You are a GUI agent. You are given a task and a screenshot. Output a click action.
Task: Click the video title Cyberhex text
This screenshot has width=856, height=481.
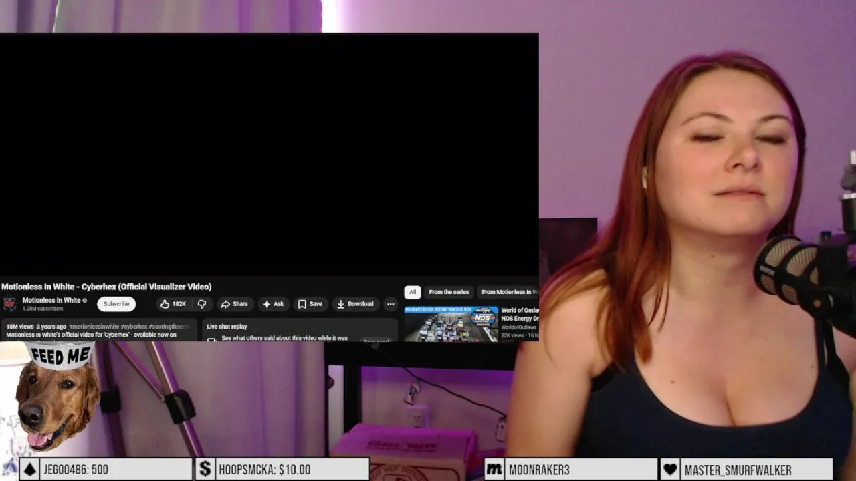click(98, 287)
